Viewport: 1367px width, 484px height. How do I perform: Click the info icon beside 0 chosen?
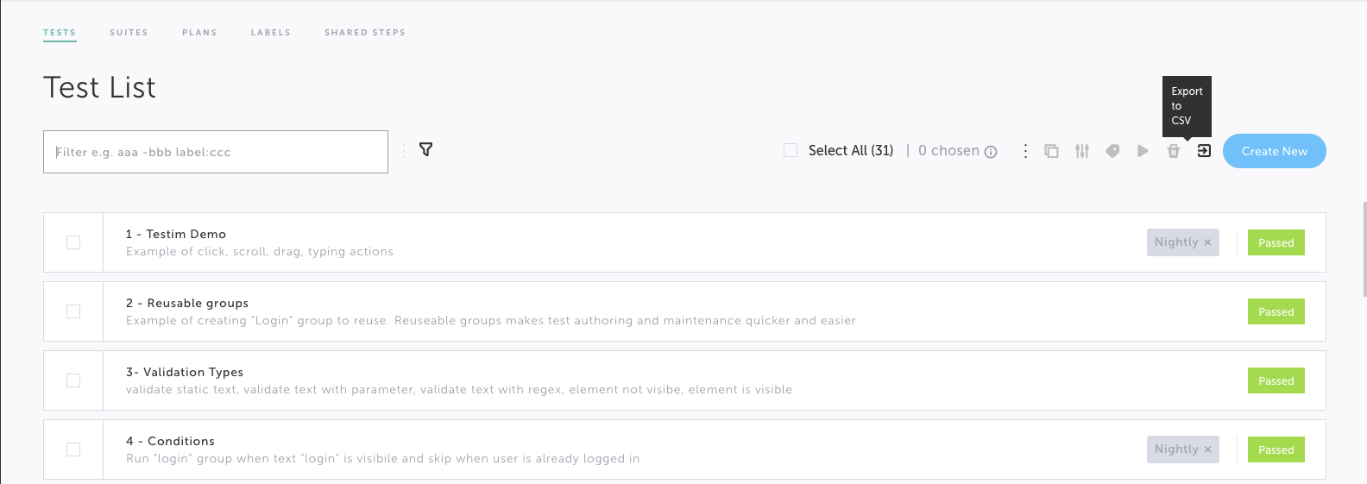(x=991, y=152)
